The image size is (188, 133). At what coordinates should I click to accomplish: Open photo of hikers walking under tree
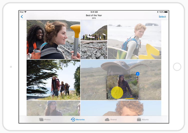pos(53,80)
